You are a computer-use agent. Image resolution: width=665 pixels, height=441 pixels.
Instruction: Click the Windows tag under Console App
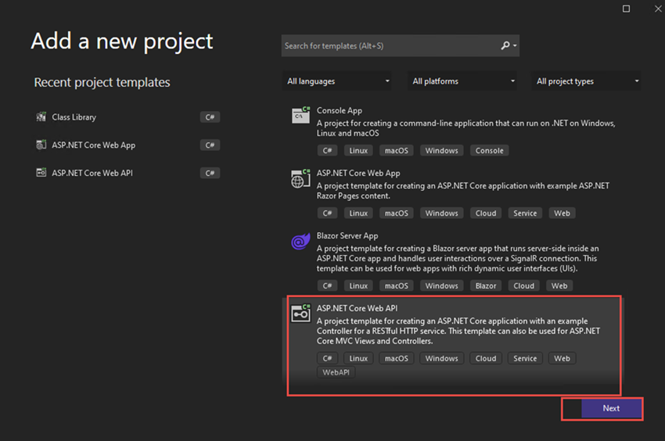point(441,151)
